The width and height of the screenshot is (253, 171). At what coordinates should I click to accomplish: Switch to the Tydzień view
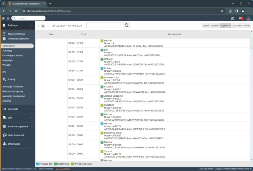pos(215,25)
